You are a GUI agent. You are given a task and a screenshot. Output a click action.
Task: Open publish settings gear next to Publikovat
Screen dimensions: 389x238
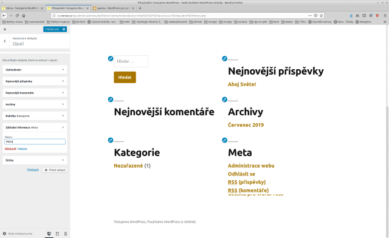(64, 29)
